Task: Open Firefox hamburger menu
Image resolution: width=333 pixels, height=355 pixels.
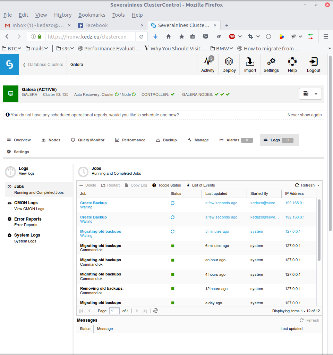Action: [x=325, y=36]
